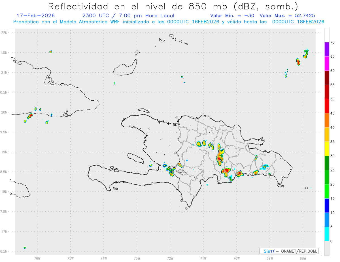
Task: Click the ONAMET/REP.DOM. credit box
Action: pos(289,251)
